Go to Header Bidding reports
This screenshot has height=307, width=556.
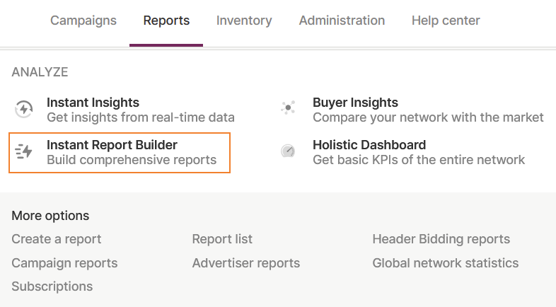pos(441,239)
